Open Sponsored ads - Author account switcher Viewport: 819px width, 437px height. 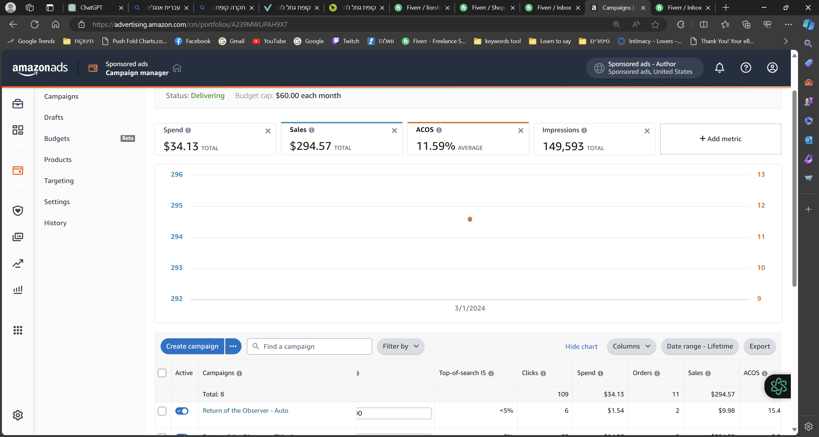pos(644,68)
